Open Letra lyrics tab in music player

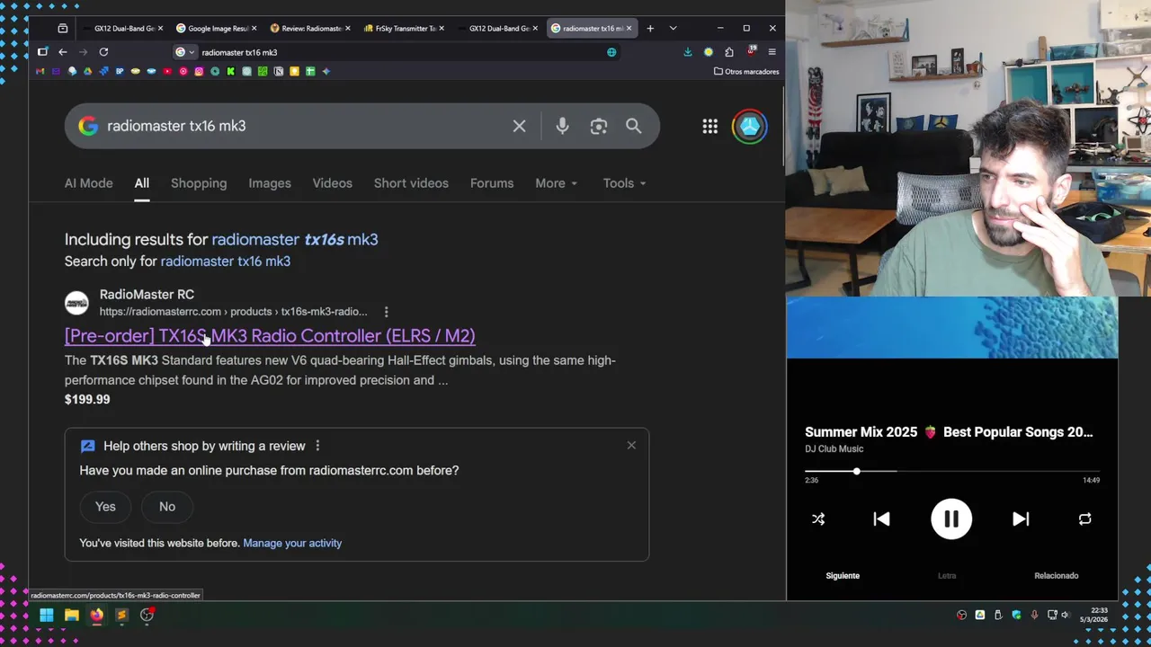pos(947,575)
